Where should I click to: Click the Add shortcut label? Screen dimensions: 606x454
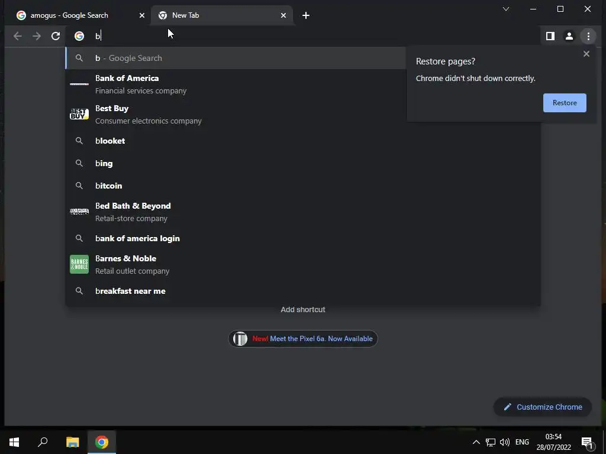click(303, 310)
